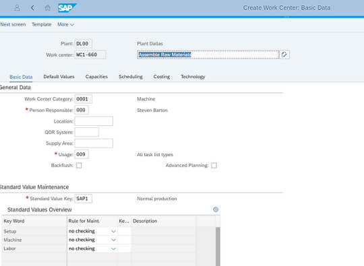Switch to the Basic Data tab

[21, 77]
